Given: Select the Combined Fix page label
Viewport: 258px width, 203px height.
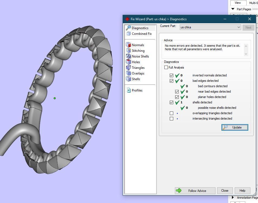Looking at the screenshot, I should coord(142,34).
